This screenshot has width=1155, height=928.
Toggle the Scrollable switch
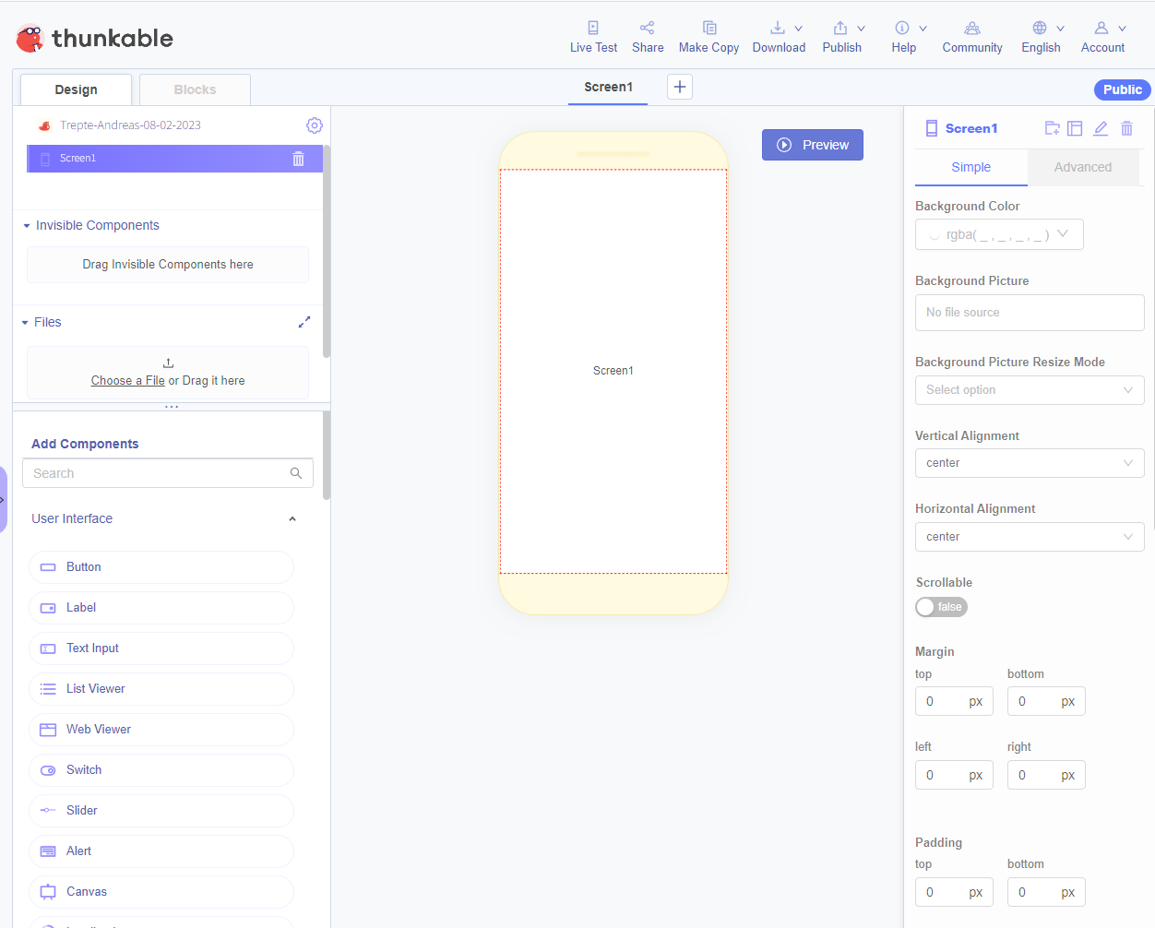click(941, 607)
